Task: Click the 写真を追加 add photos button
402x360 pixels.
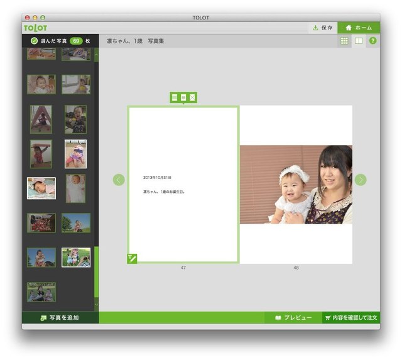Action: click(x=60, y=318)
